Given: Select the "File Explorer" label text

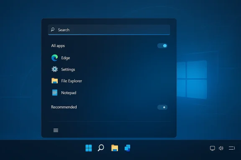Looking at the screenshot, I should pyautogui.click(x=72, y=81).
